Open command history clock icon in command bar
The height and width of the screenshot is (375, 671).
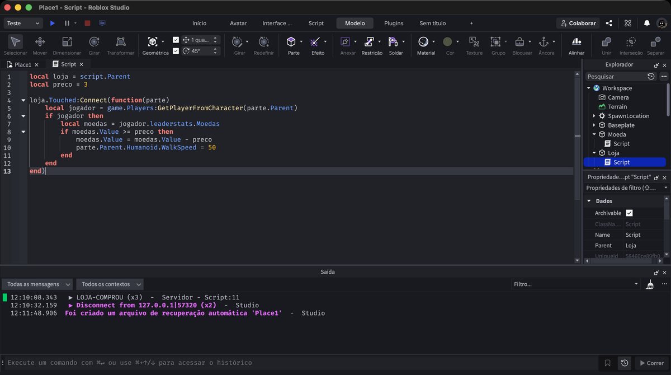click(x=625, y=363)
